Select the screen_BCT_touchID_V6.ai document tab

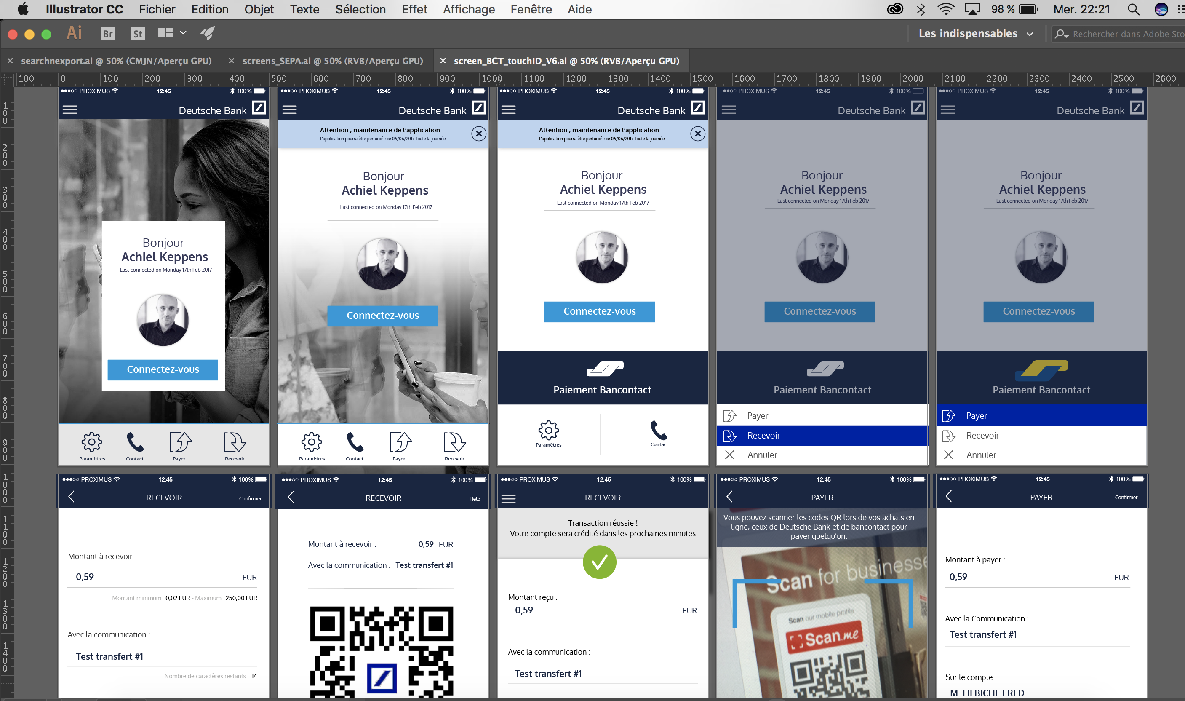[x=566, y=61]
